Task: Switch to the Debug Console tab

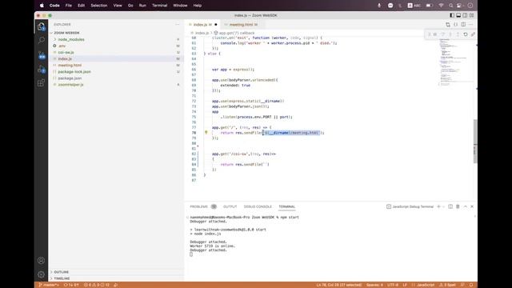Action: coord(258,206)
